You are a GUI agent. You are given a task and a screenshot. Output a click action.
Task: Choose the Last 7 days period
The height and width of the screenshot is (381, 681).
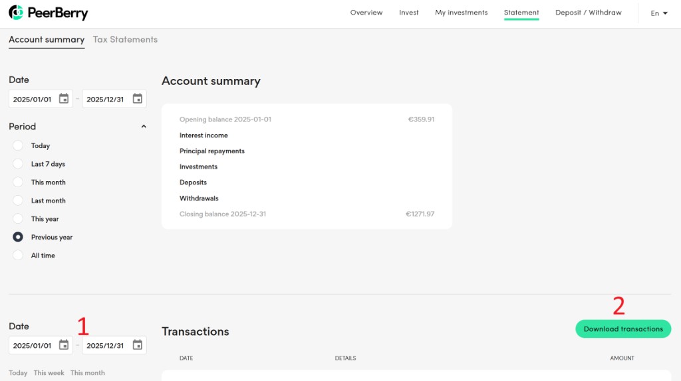coord(18,164)
